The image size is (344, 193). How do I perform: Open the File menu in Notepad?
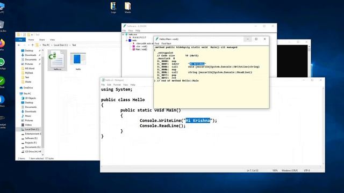[103, 85]
